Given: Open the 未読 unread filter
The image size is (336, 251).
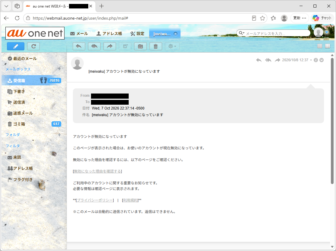Looking at the screenshot, I should click(x=14, y=157).
